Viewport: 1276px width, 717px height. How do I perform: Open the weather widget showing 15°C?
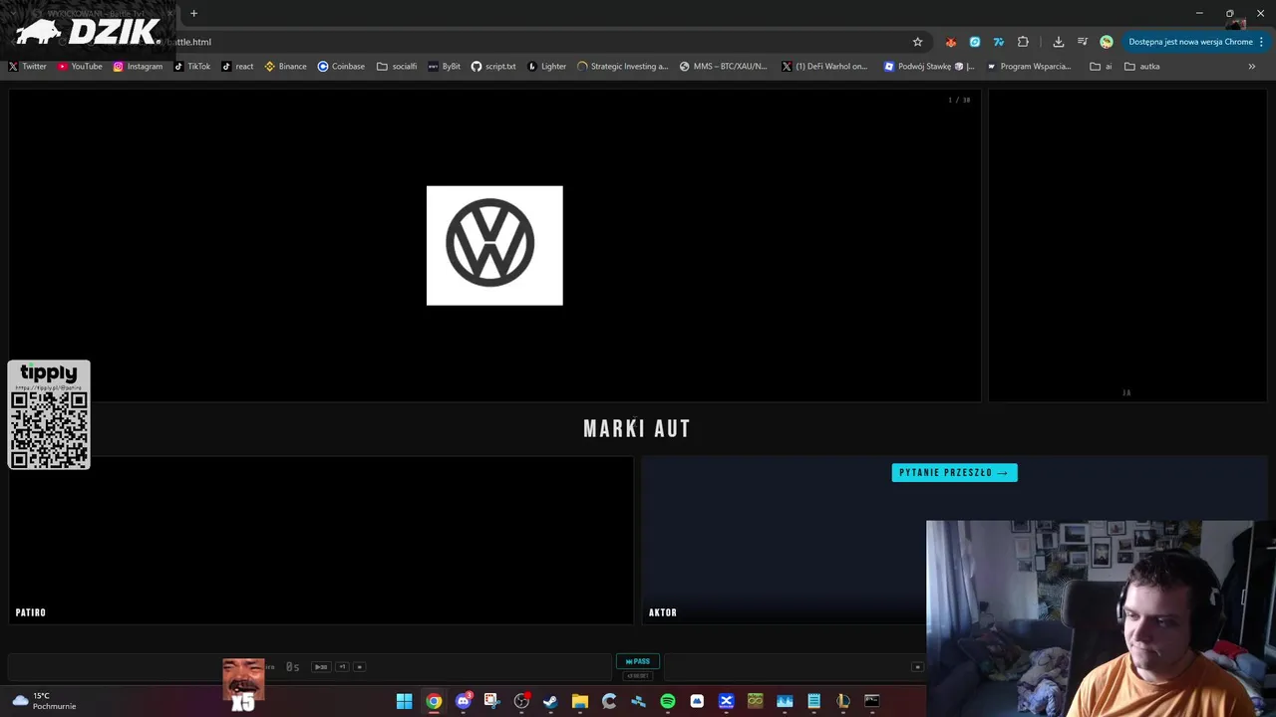click(x=44, y=701)
